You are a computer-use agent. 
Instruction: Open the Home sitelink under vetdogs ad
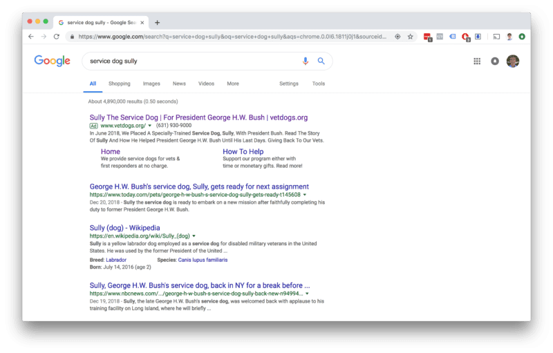pyautogui.click(x=111, y=151)
